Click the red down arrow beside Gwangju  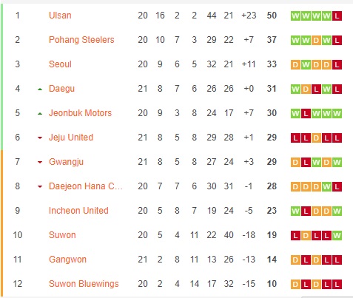pyautogui.click(x=40, y=163)
